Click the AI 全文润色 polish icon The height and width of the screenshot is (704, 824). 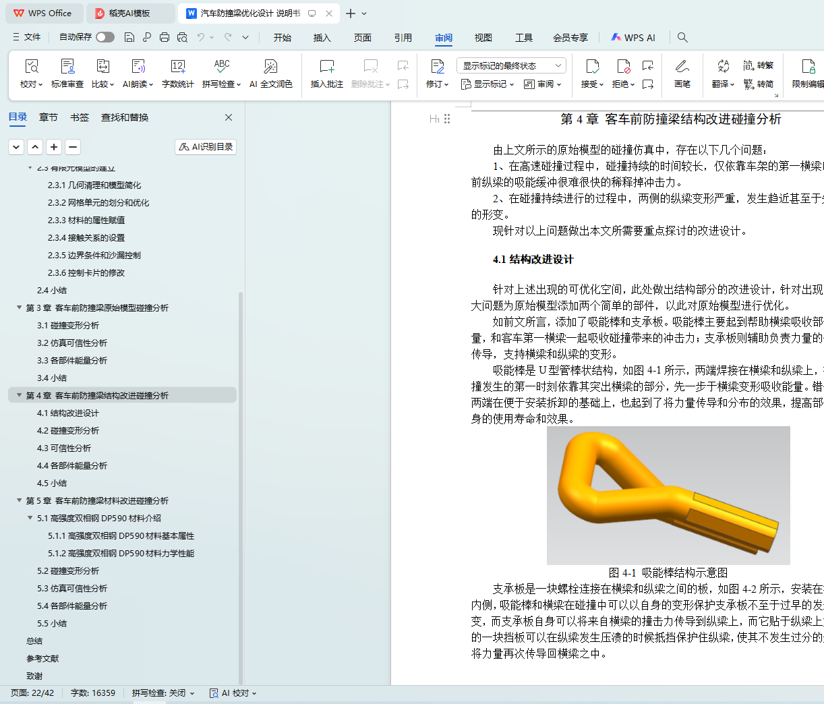(x=270, y=67)
